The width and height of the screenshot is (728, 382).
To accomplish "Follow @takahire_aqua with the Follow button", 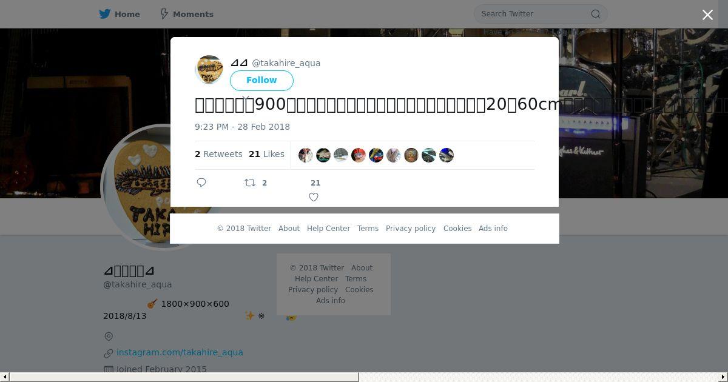I will pyautogui.click(x=261, y=80).
